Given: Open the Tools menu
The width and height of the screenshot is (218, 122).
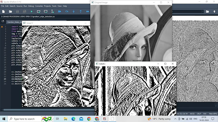Looking at the screenshot, I should [x=54, y=6].
